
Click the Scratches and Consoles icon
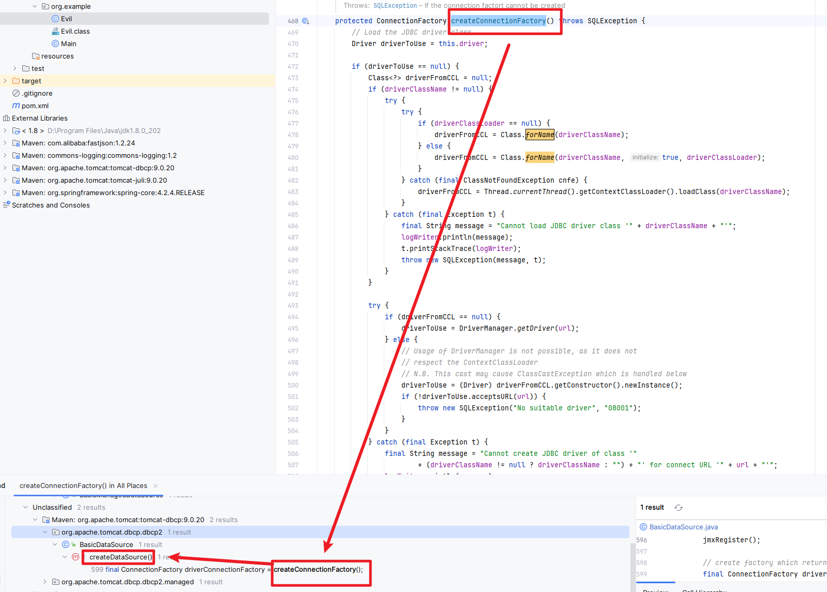coord(6,205)
